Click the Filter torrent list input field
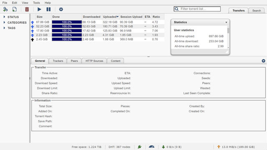267x150 pixels. (x=197, y=9)
